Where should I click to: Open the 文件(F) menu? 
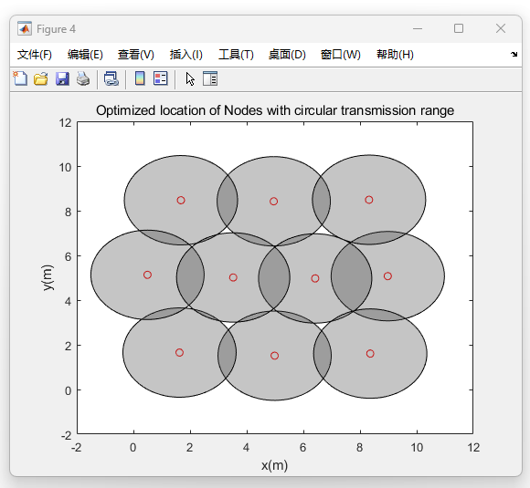click(x=35, y=55)
